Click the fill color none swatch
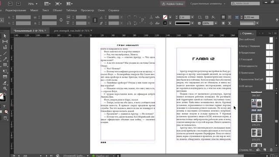This screenshot has width=279, height=157. coord(165,17)
